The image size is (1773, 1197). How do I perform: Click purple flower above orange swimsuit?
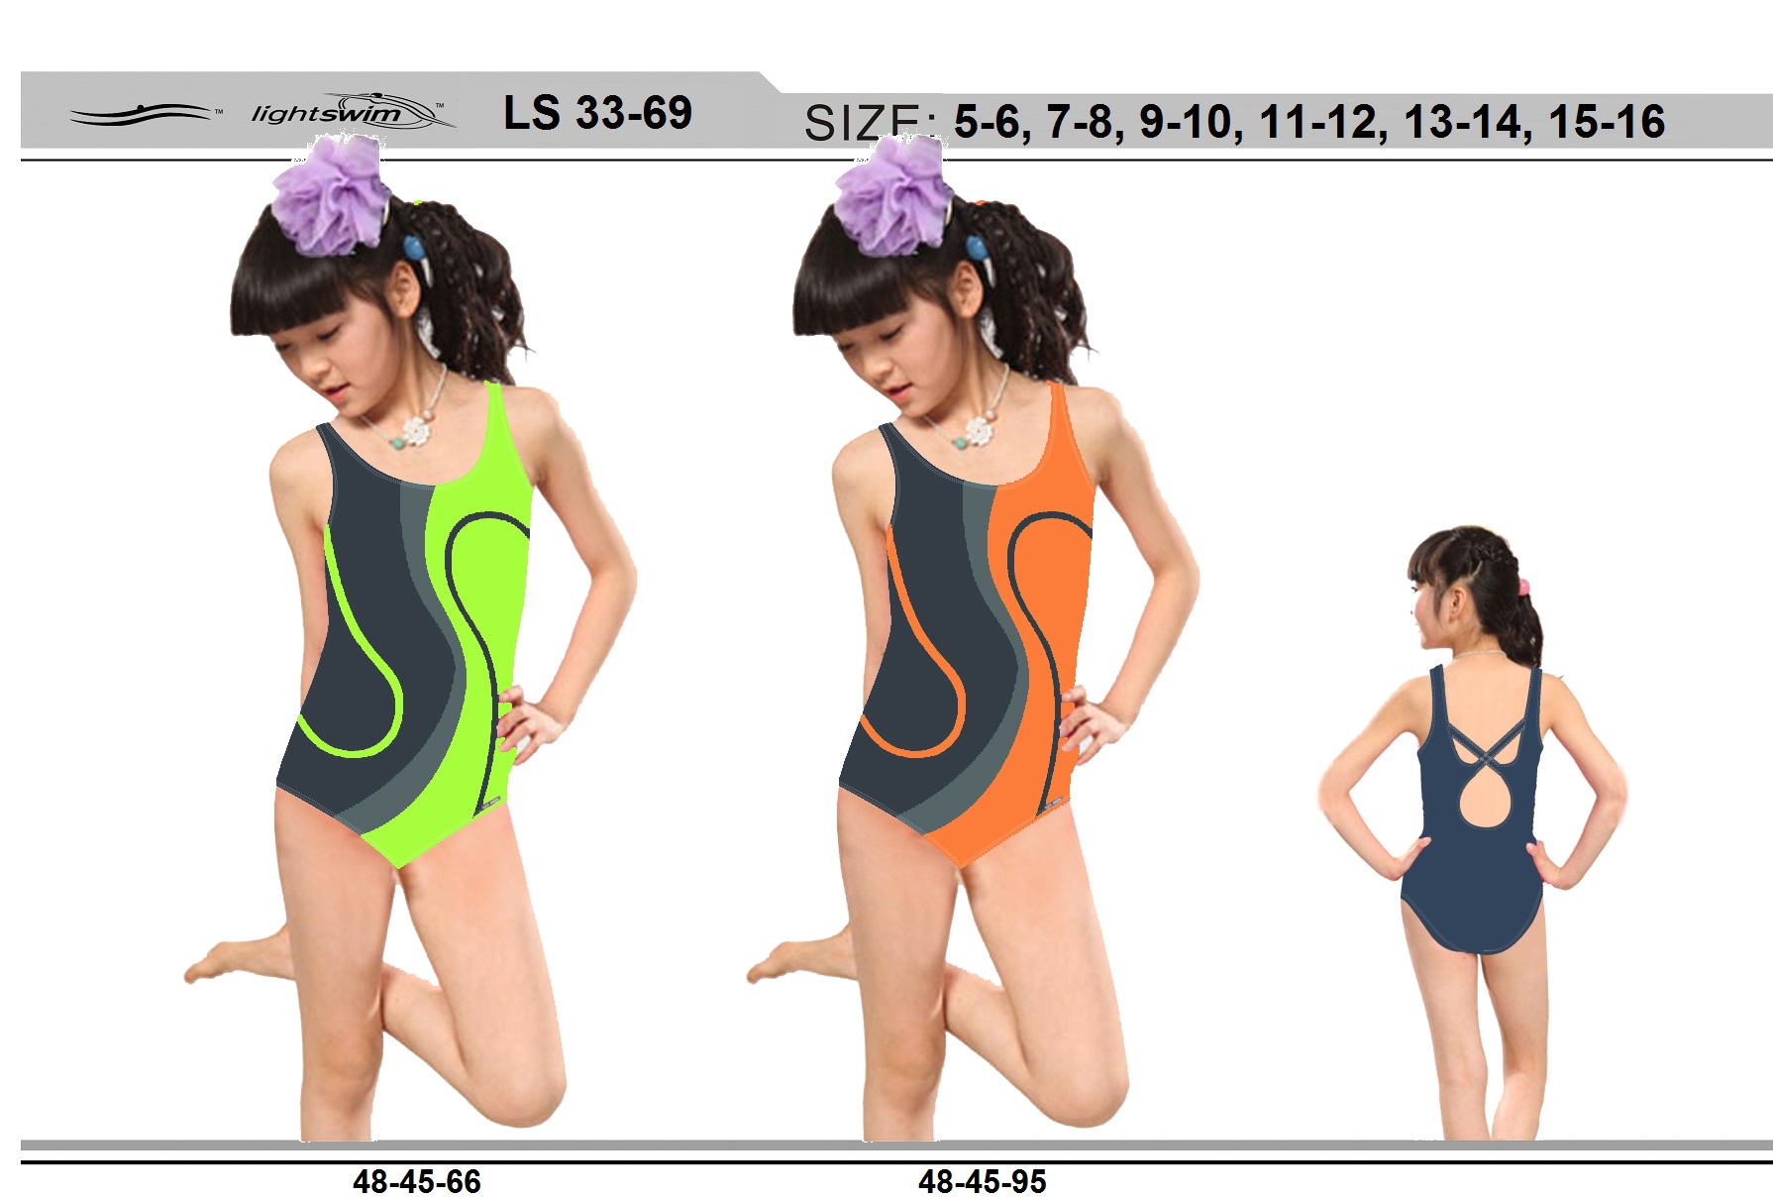891,195
